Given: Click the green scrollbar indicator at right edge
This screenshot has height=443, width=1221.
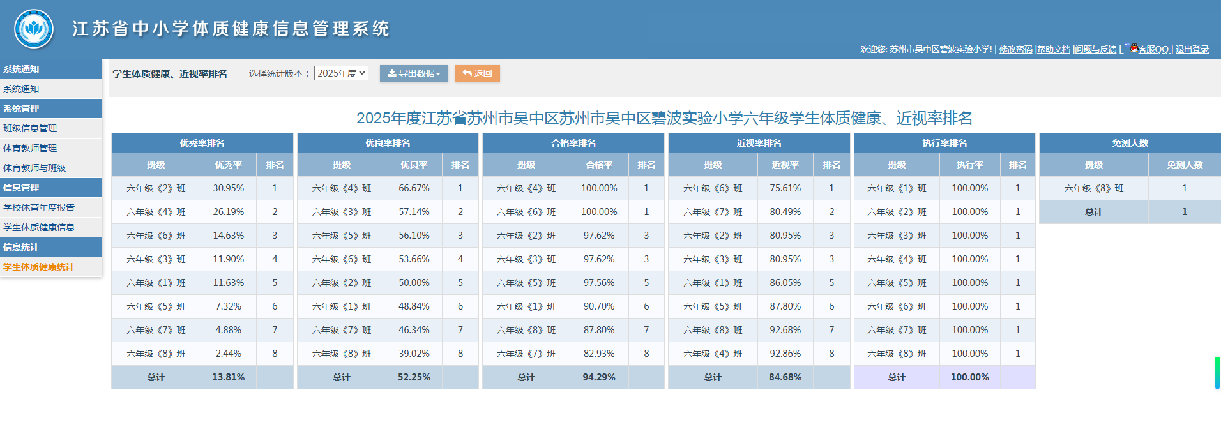Looking at the screenshot, I should click(x=1217, y=373).
